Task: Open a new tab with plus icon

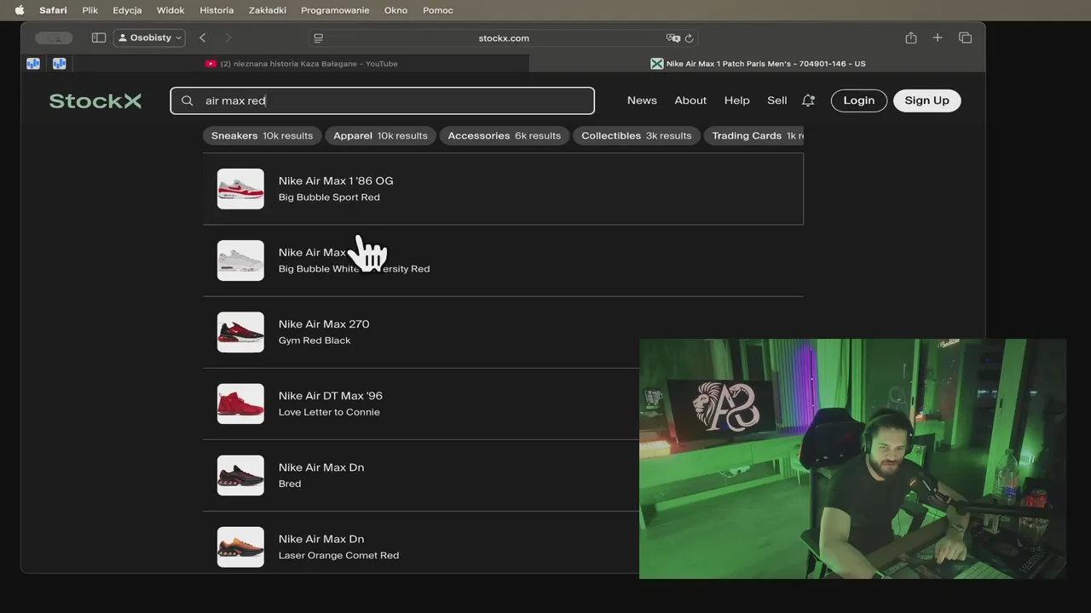Action: [x=938, y=37]
